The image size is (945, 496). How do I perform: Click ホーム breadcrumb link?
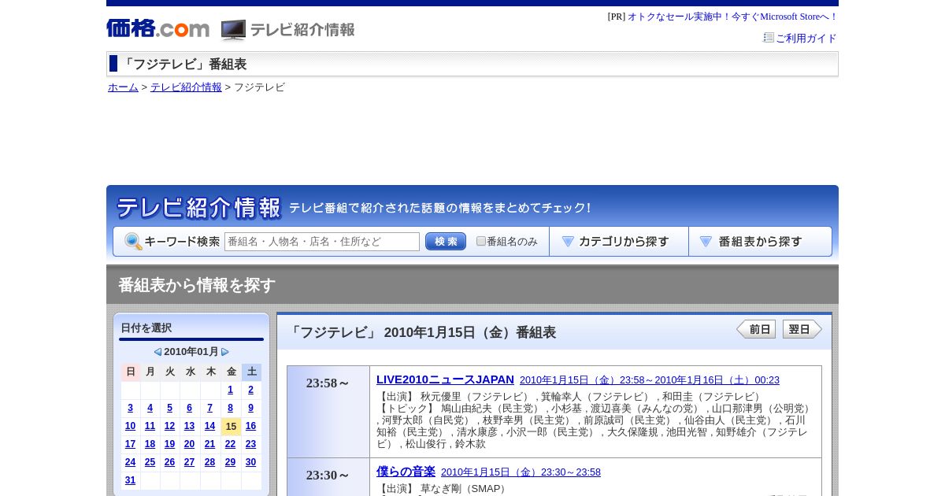(x=123, y=87)
